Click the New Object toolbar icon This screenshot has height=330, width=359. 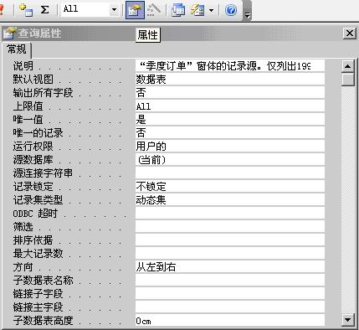tap(197, 10)
